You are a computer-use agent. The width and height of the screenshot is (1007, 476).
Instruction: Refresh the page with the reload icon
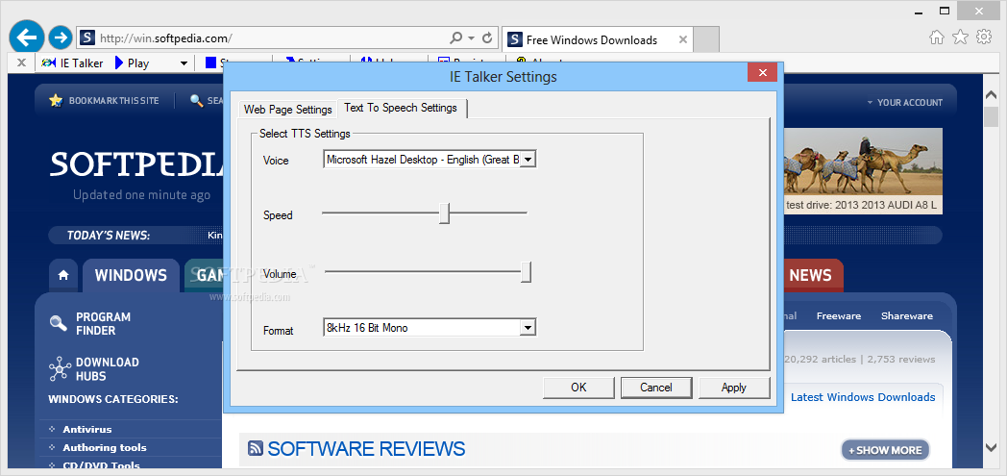click(487, 38)
